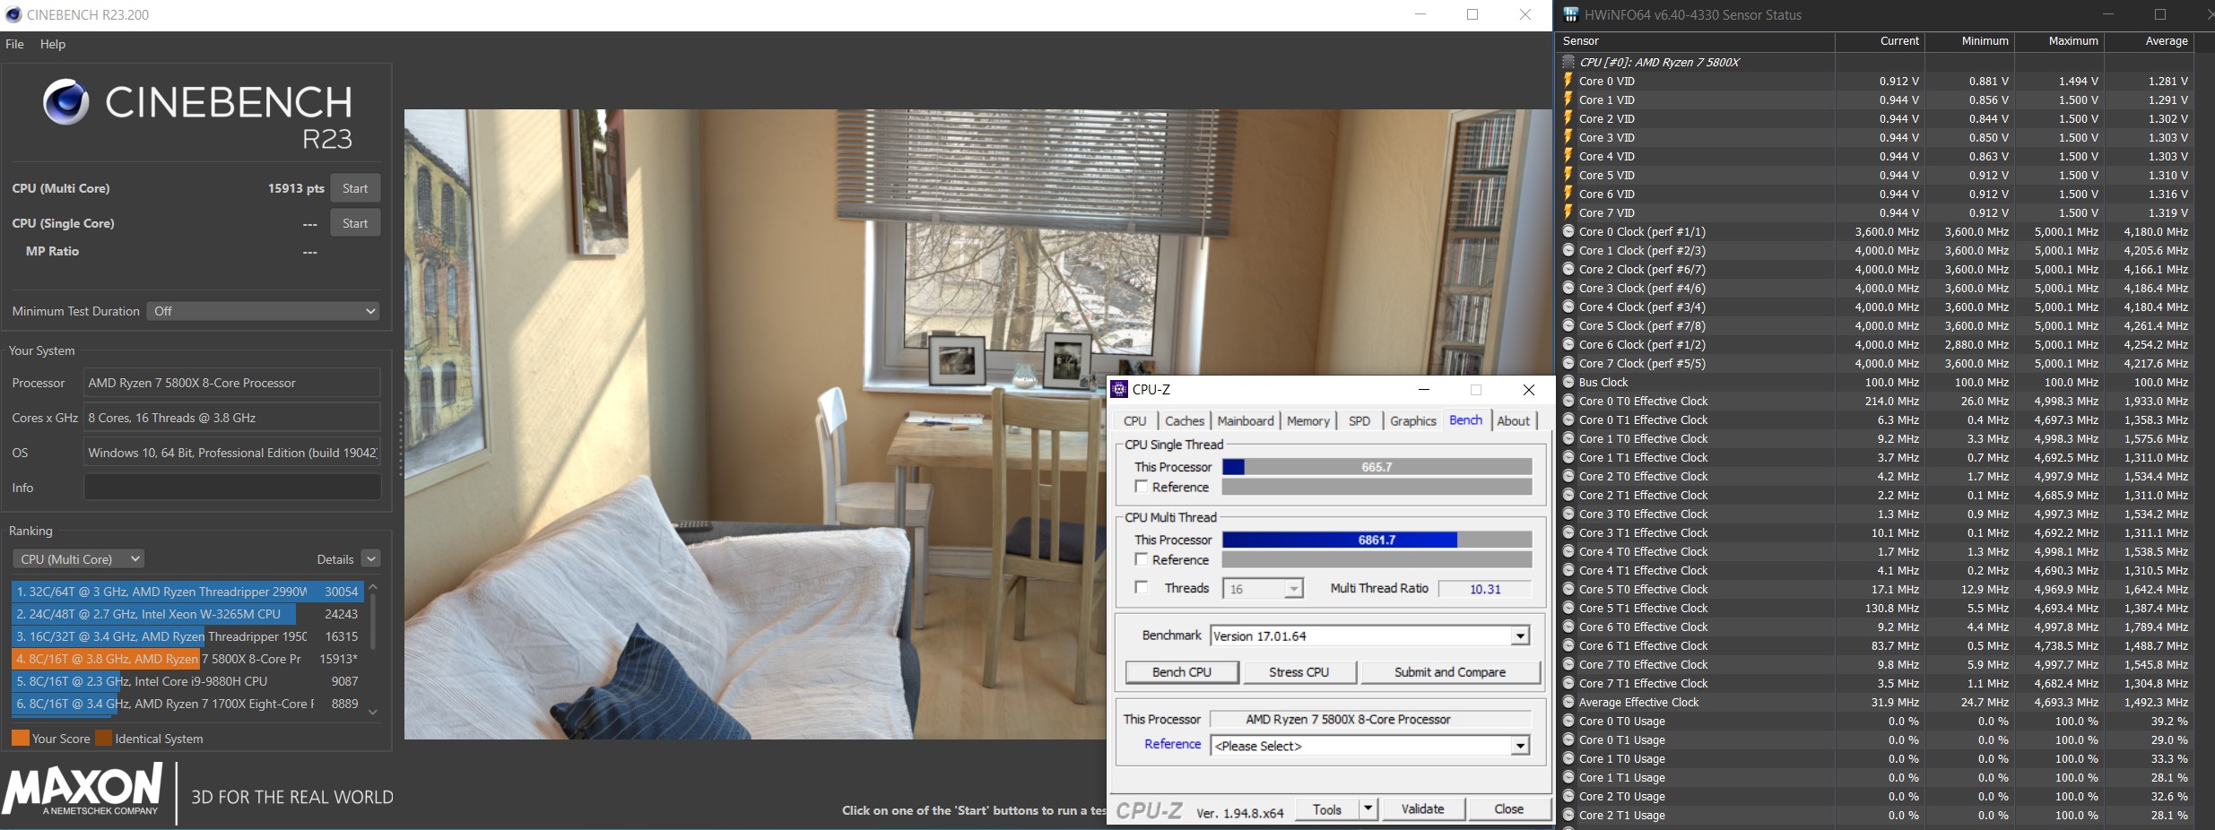Click the Stress CPU button
The height and width of the screenshot is (830, 2215).
pyautogui.click(x=1299, y=672)
